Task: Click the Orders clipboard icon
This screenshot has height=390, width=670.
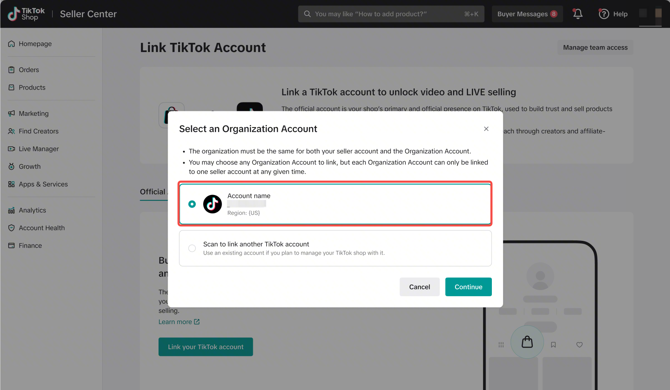Action: tap(11, 70)
